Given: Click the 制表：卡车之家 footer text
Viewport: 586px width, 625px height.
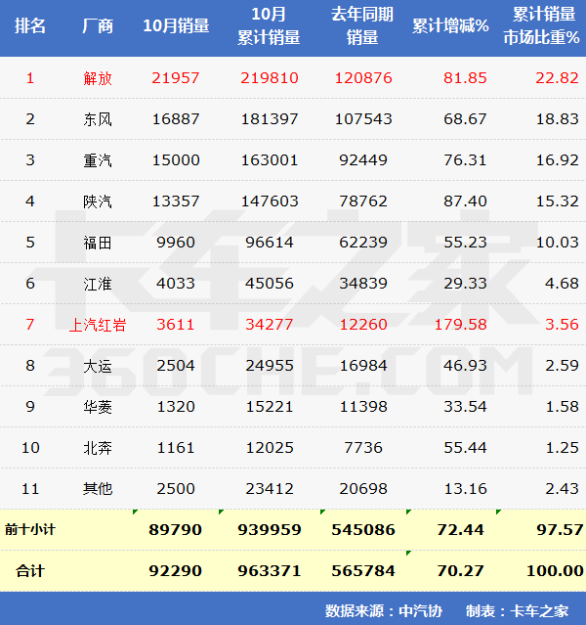Looking at the screenshot, I should tap(518, 610).
